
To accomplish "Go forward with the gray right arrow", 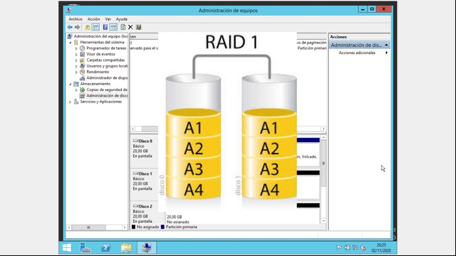I will [77, 27].
